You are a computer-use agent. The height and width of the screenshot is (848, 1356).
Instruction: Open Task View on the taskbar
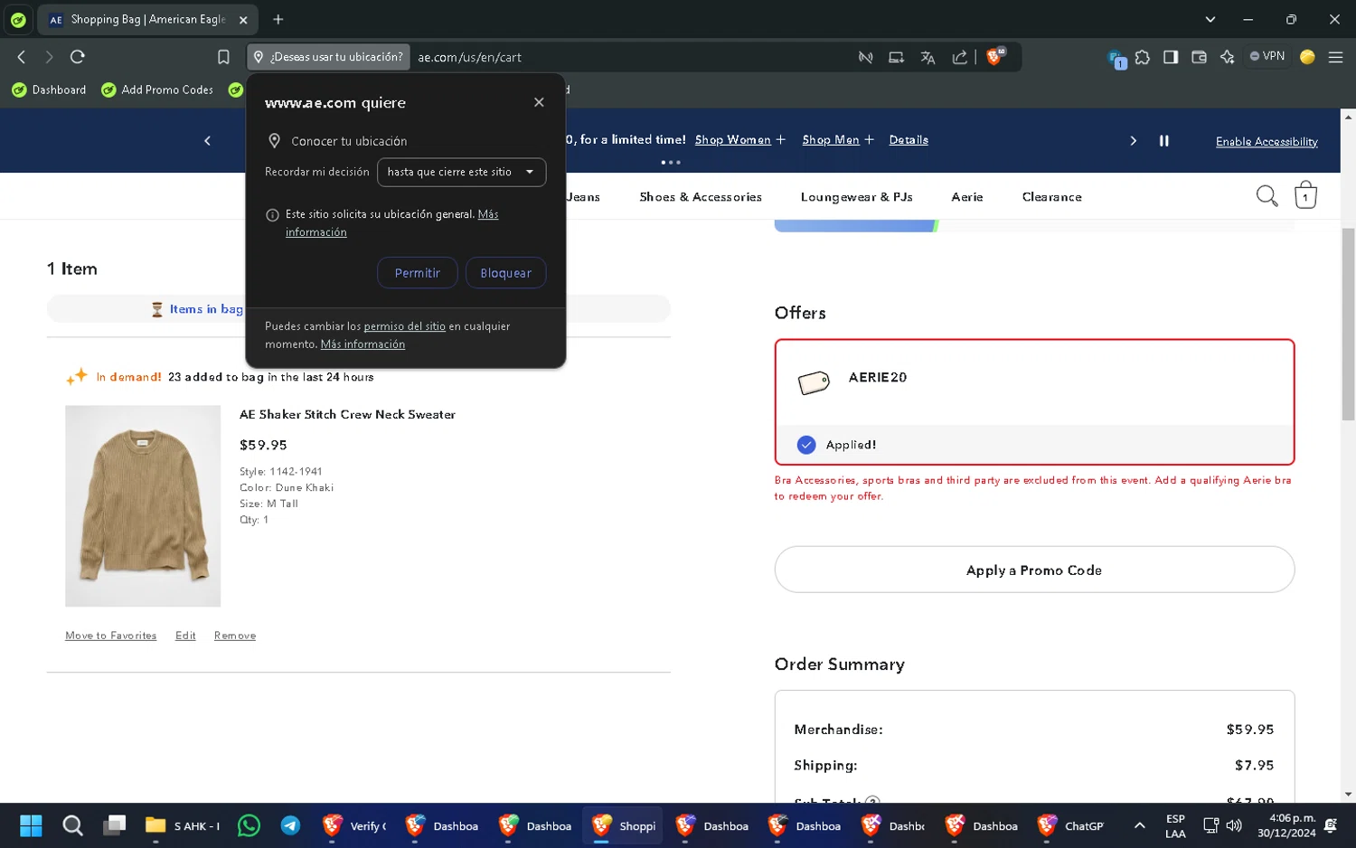click(114, 825)
